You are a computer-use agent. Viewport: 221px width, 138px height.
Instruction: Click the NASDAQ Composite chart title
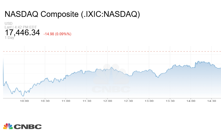(x=72, y=14)
